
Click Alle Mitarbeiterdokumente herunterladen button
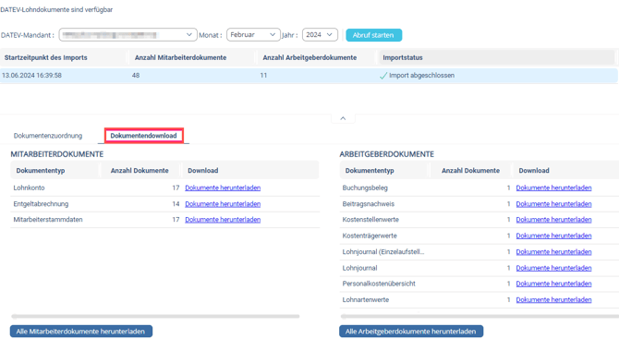pyautogui.click(x=81, y=332)
